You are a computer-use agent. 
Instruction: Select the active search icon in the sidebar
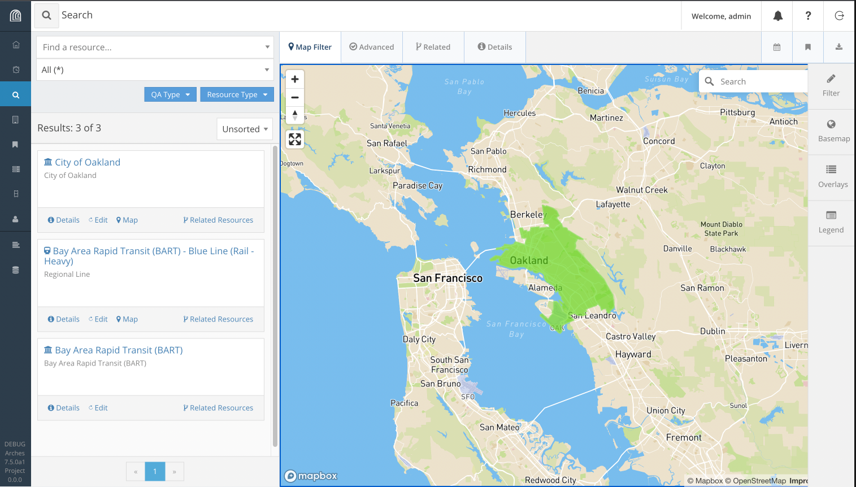coord(16,95)
